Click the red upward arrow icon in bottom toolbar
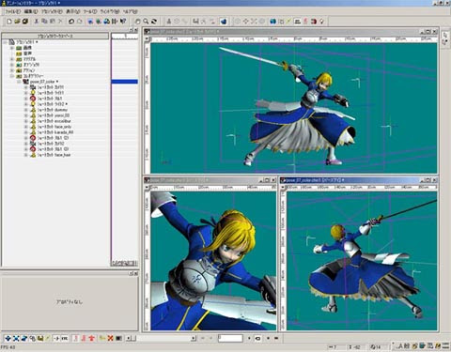Viewport: 451px width, 352px height. pyautogui.click(x=92, y=338)
